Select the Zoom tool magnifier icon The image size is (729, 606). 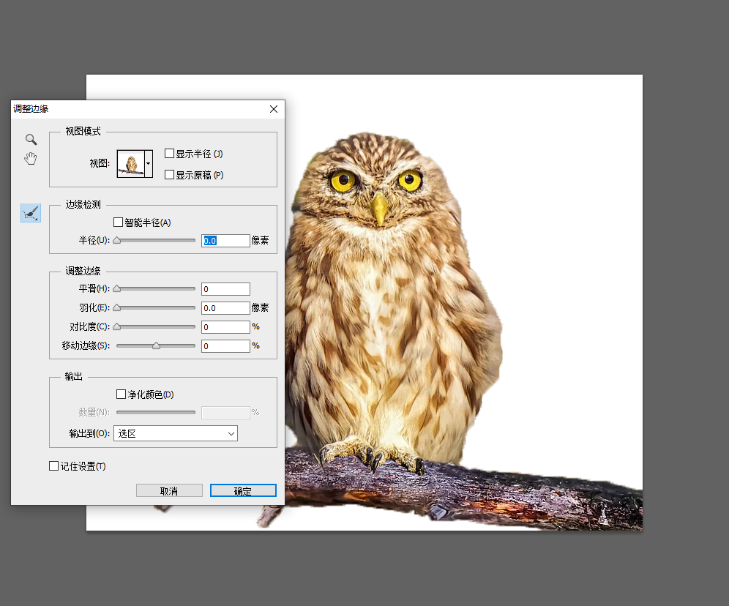(x=31, y=139)
